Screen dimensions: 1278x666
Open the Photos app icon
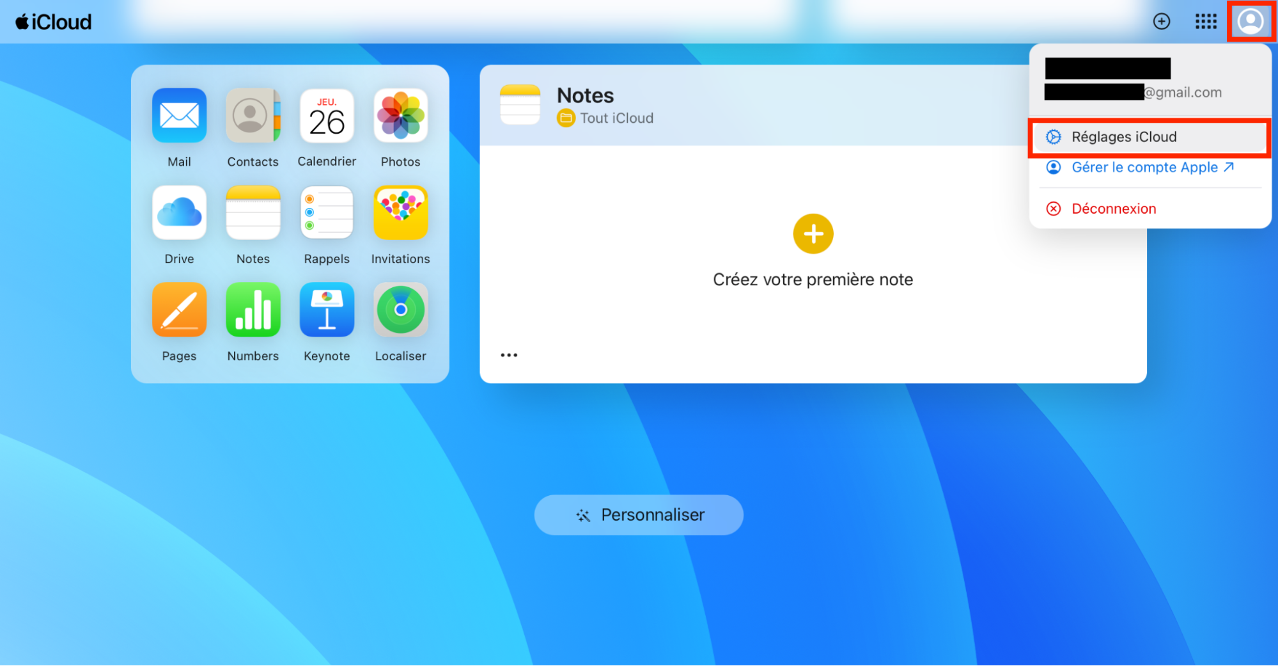tap(400, 116)
